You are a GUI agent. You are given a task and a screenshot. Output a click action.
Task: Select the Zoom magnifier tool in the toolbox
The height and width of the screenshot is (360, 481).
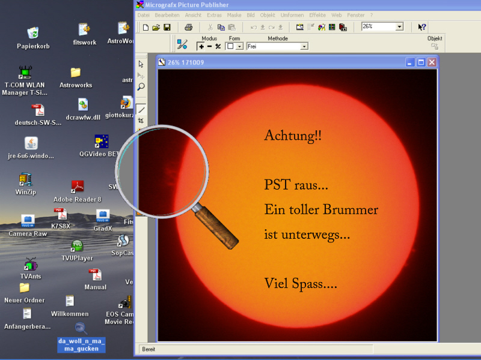(141, 87)
